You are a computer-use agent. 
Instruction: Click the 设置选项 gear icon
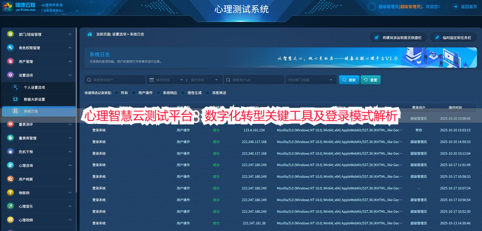pyautogui.click(x=10, y=75)
